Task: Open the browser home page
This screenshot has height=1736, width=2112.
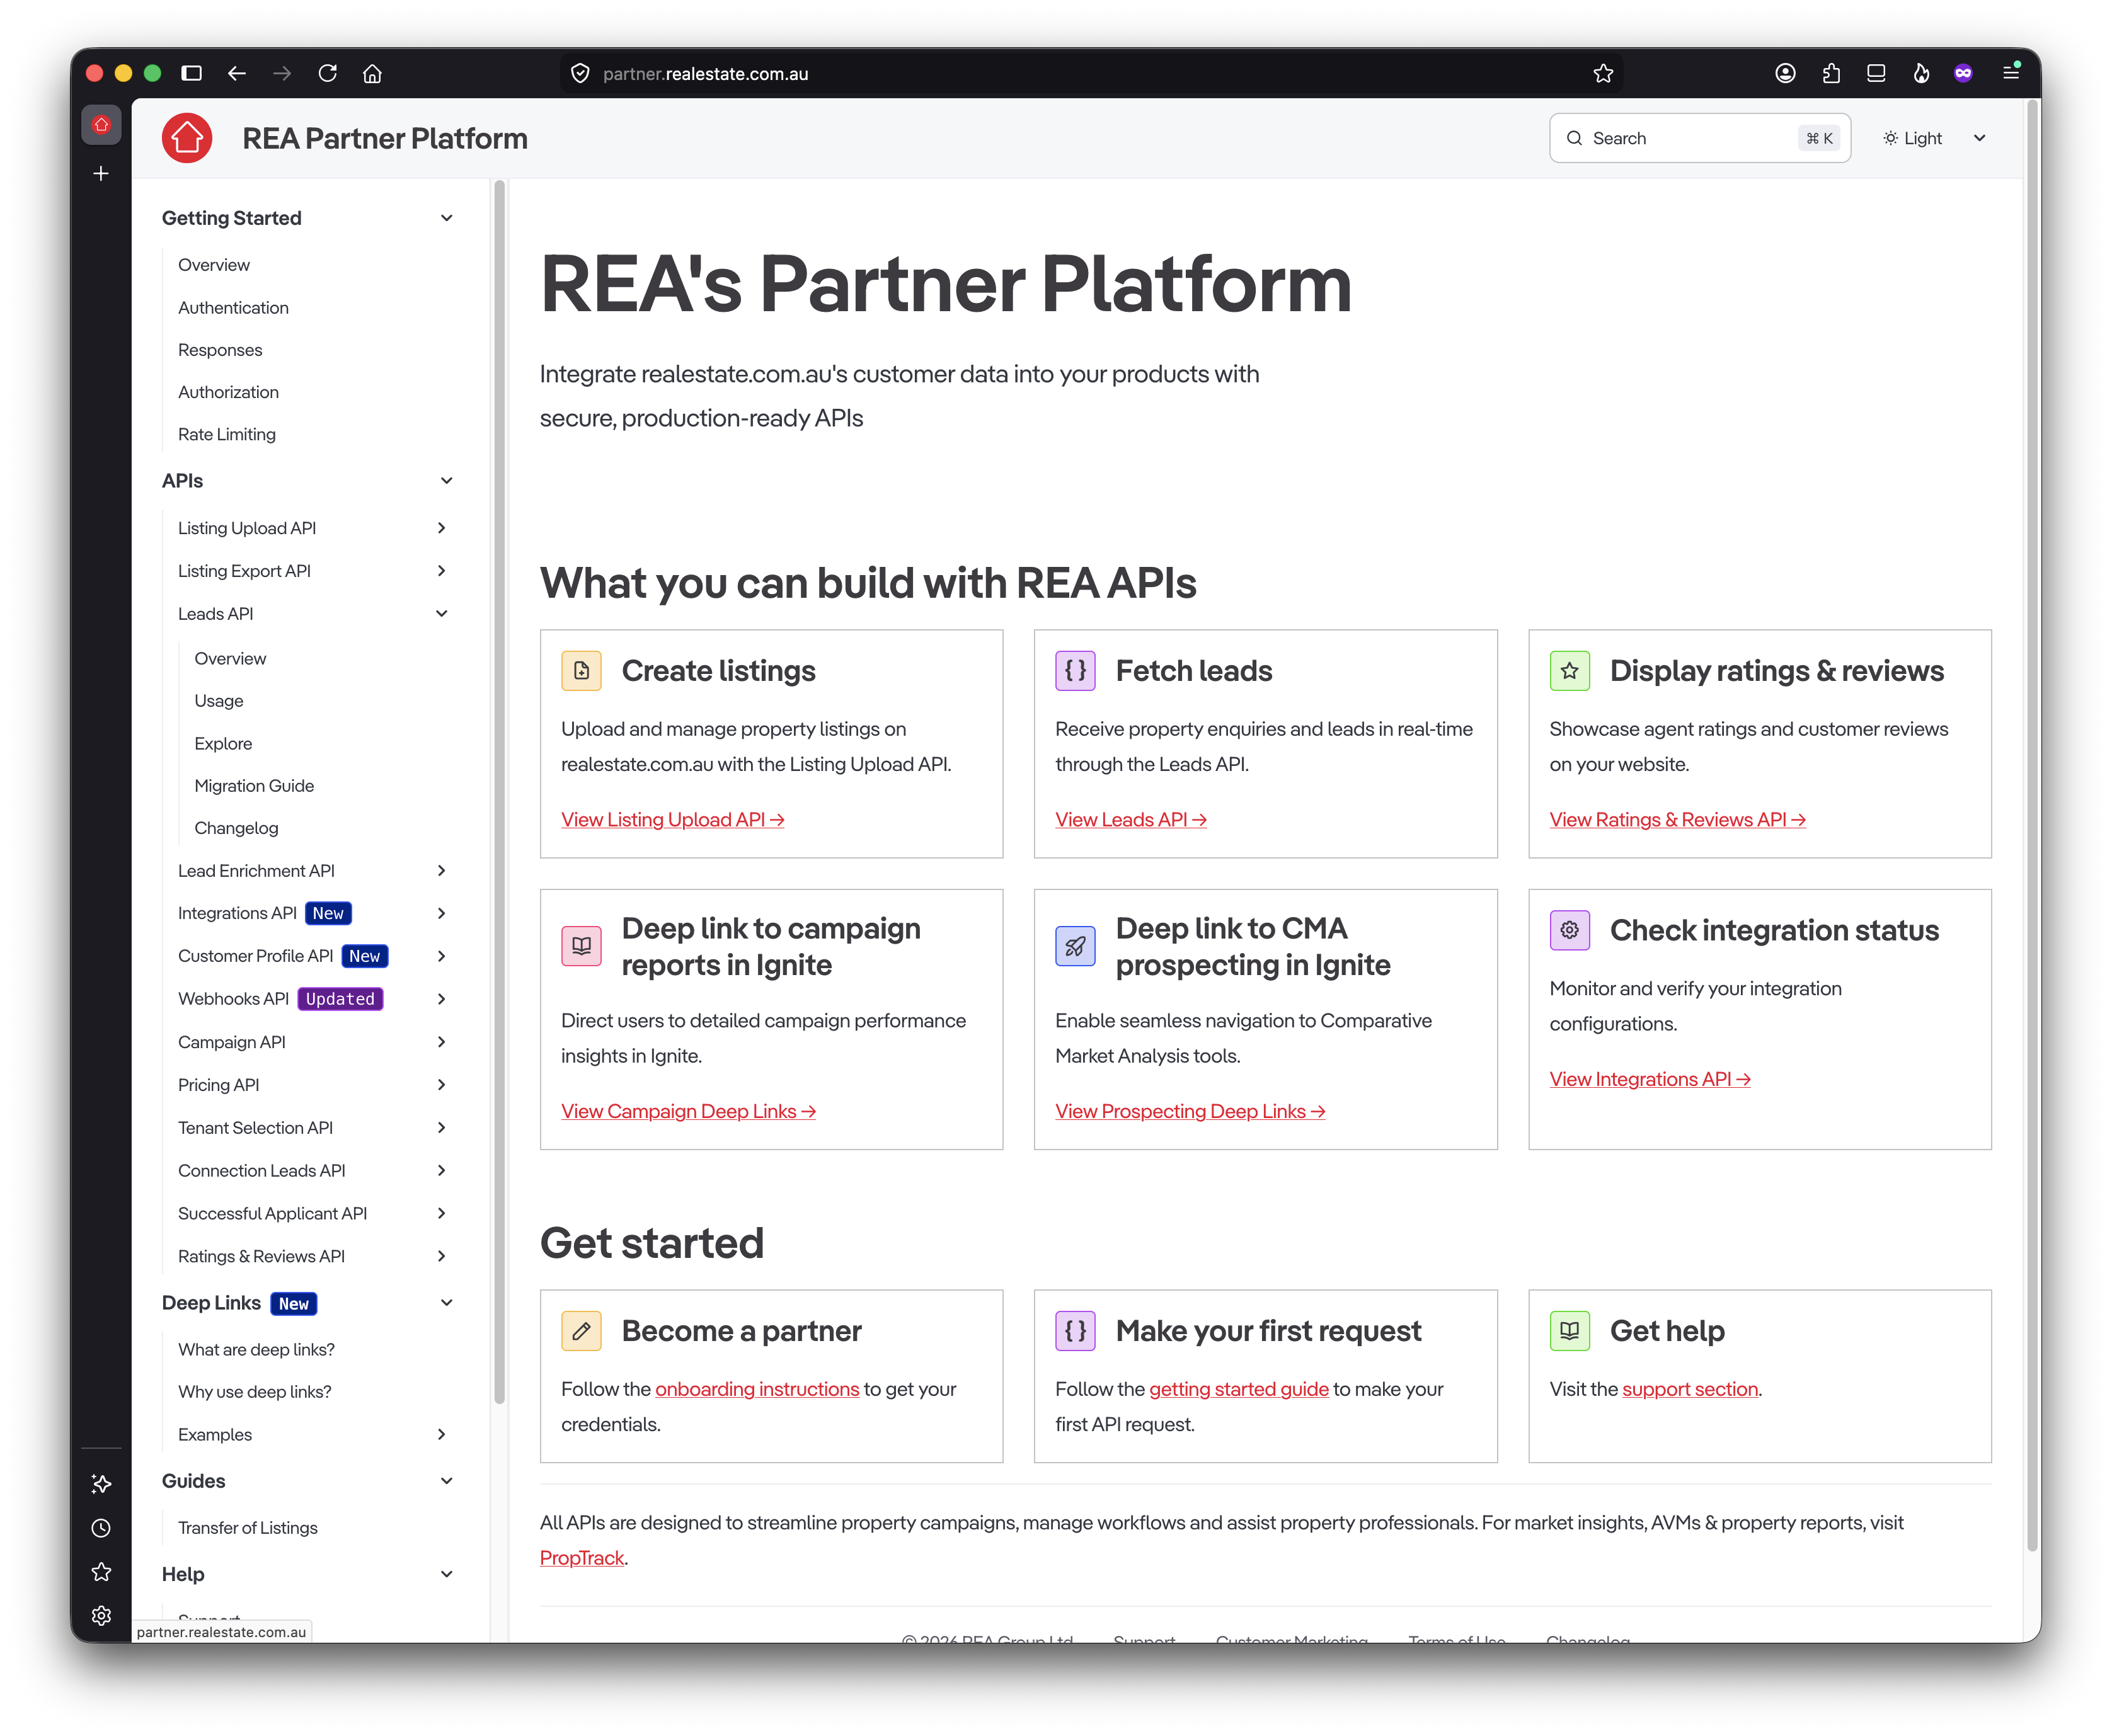Action: pyautogui.click(x=373, y=73)
